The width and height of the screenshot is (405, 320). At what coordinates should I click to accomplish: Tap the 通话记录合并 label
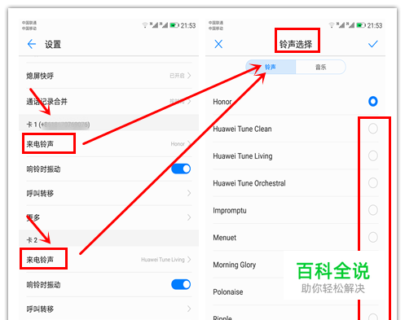coord(46,102)
